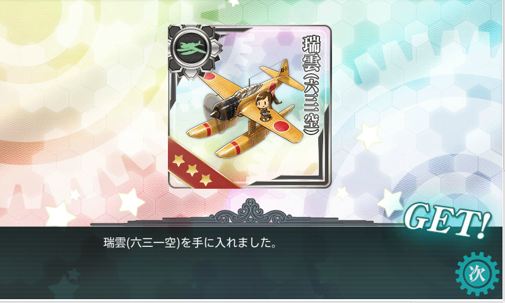Click the dark dialog message panel
The width and height of the screenshot is (505, 303).
252,263
